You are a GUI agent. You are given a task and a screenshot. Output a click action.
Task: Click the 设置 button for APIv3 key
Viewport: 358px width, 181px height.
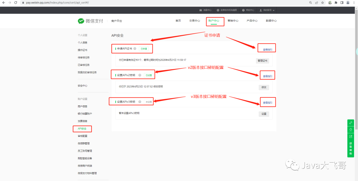[x=264, y=114]
